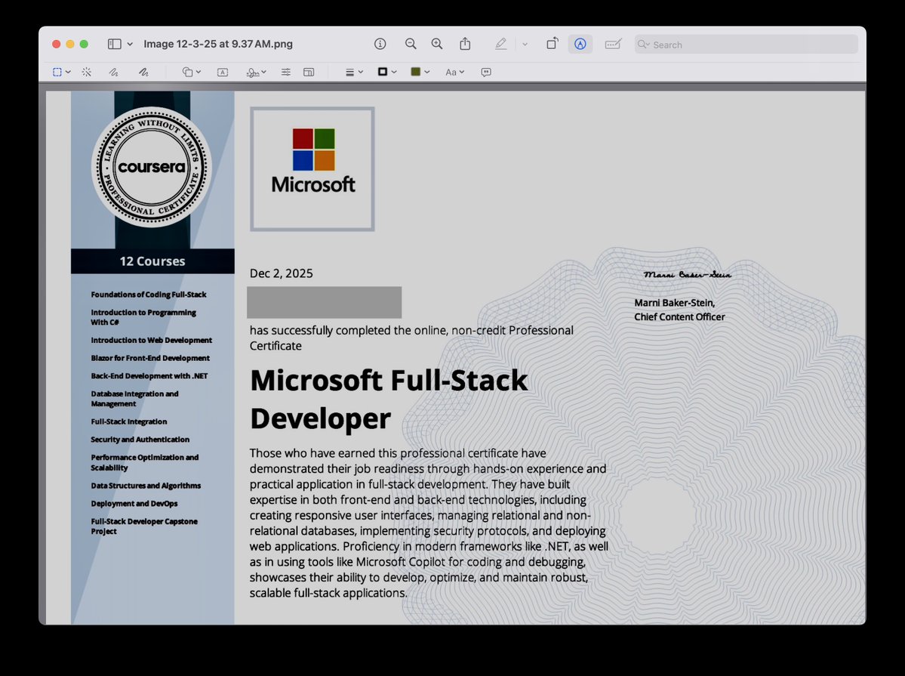This screenshot has width=905, height=676.
Task: Click 'Database Integration and Management' course name
Action: (134, 399)
